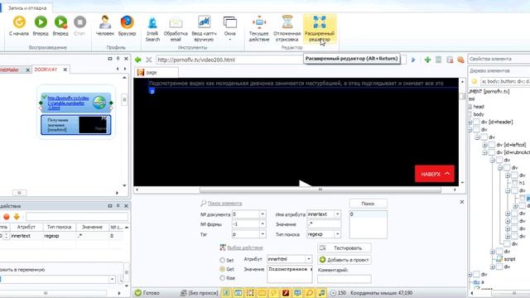Image resolution: width=530 pixels, height=298 pixels.
Task: Select the head node in element tree
Action: pyautogui.click(x=479, y=107)
